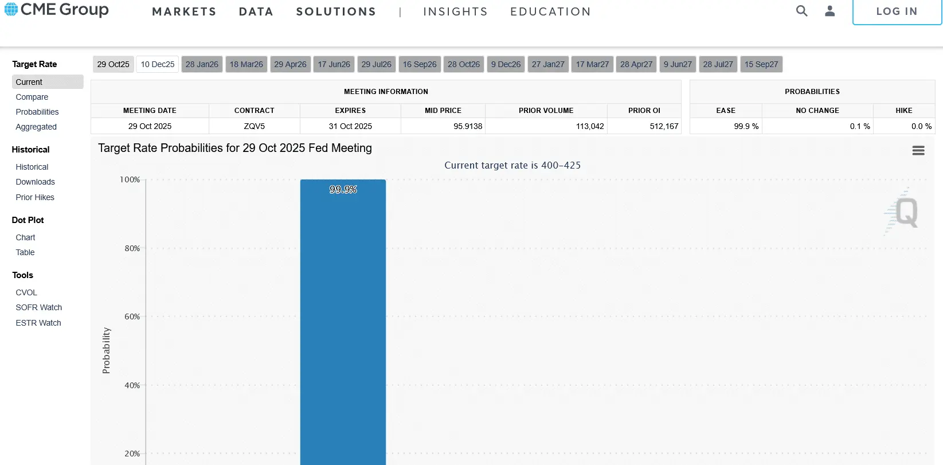
Task: Open the Education menu item
Action: [x=550, y=11]
